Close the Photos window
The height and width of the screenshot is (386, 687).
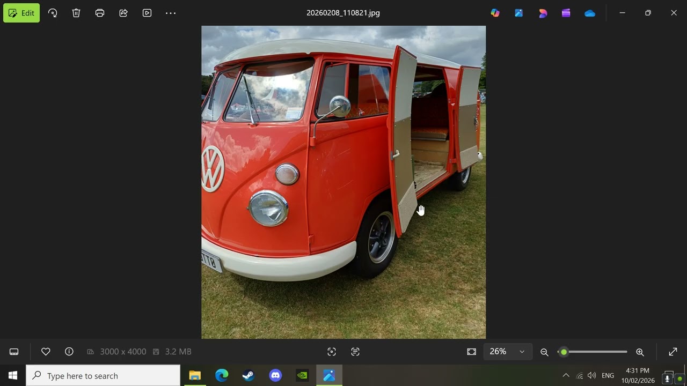[x=674, y=13]
